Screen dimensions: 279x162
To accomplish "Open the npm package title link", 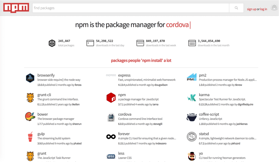I will coord(122,95).
